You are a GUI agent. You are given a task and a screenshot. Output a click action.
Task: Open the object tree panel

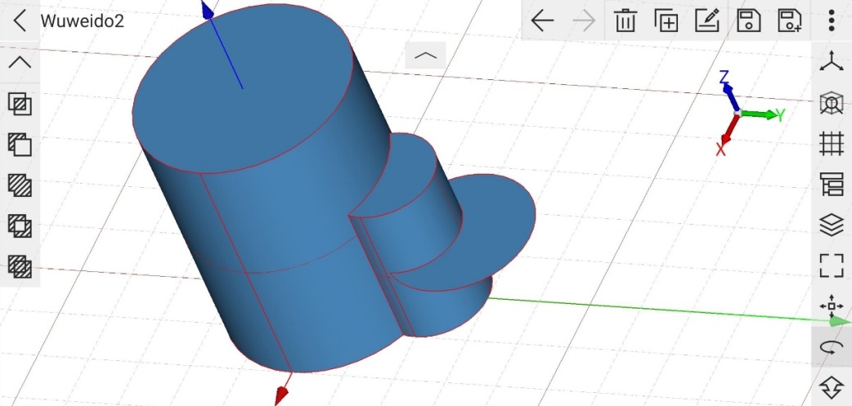tap(832, 185)
